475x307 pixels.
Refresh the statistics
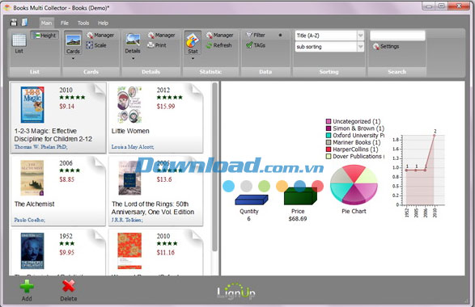click(218, 45)
